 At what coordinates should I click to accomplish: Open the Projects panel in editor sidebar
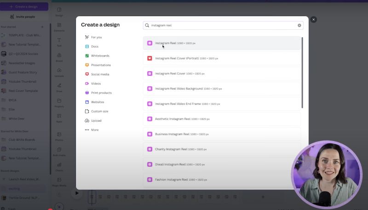click(59, 103)
